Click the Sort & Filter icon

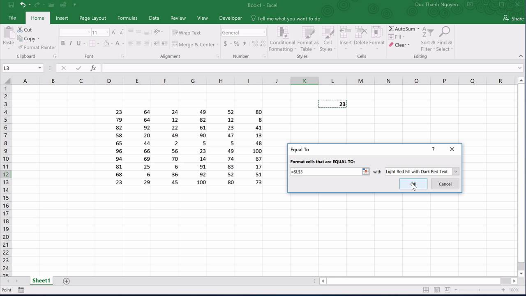point(428,39)
